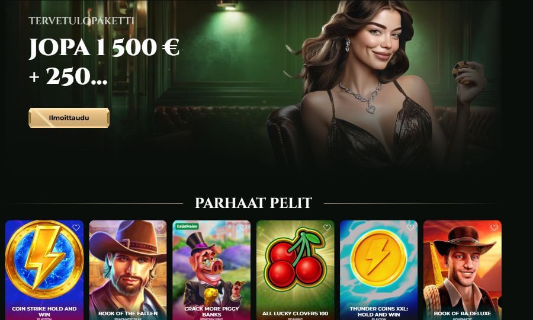Select the Parhaat Pelit section heading
This screenshot has width=533, height=320.
253,203
